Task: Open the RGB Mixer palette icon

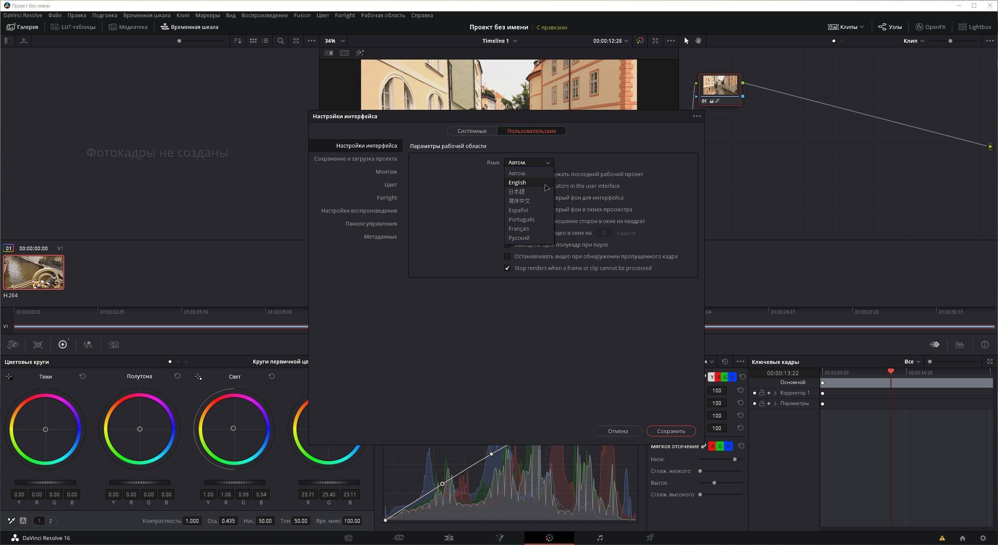Action: tap(88, 344)
